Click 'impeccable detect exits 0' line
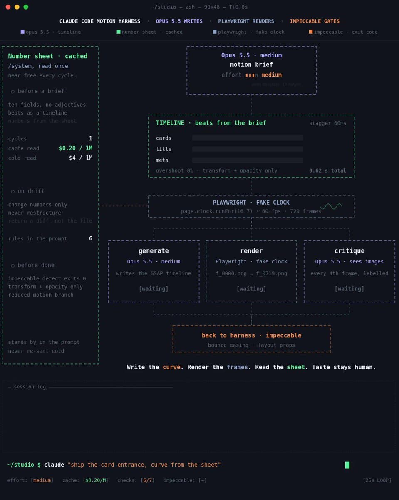The image size is (399, 500). click(x=47, y=278)
